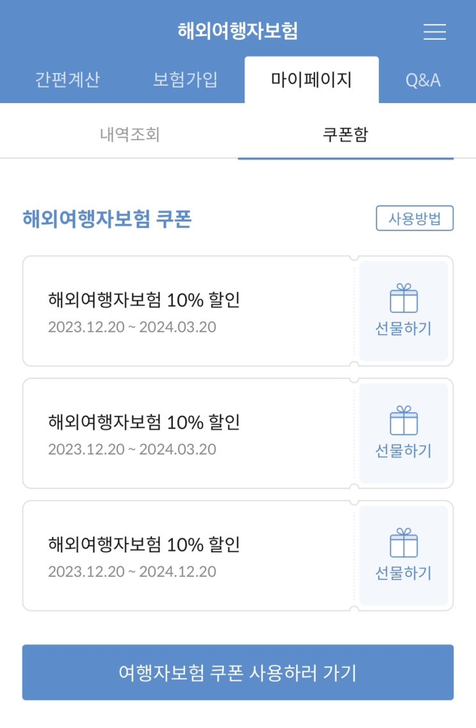Click the gift icon on the first coupon
This screenshot has width=476, height=728.
404,300
